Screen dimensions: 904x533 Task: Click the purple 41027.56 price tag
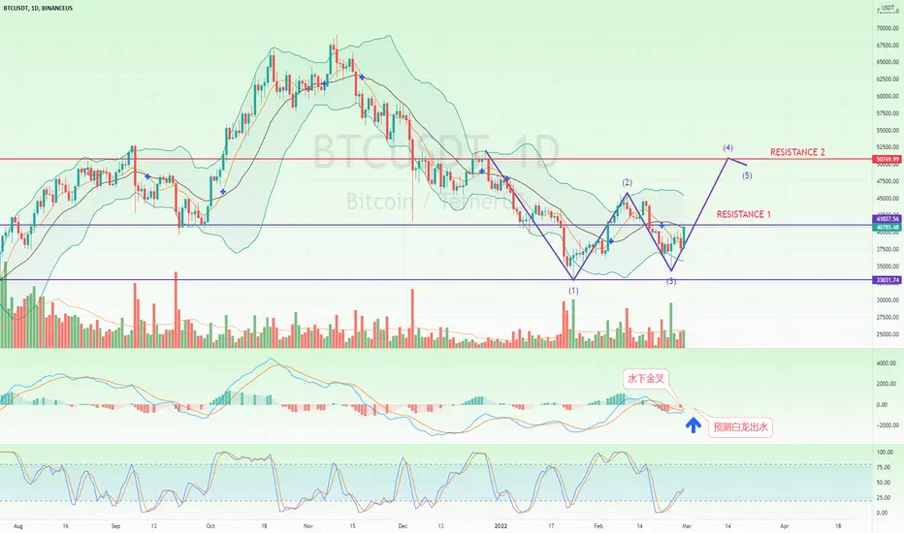(888, 220)
